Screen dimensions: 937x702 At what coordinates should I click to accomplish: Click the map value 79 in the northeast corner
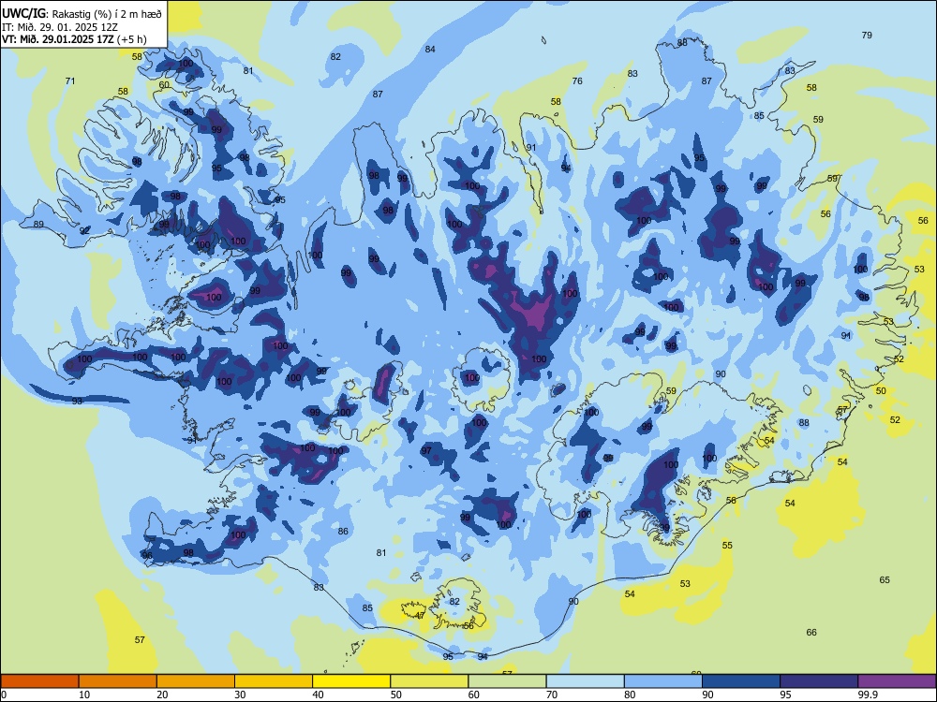coord(867,36)
